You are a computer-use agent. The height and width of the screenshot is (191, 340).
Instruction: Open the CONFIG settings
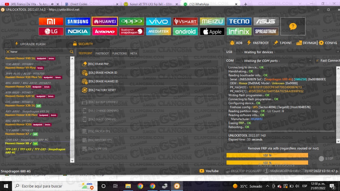328,43
